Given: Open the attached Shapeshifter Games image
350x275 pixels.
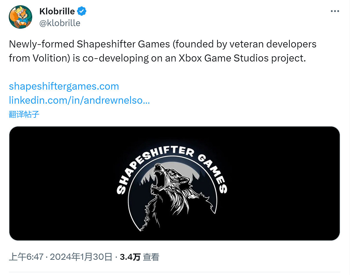Looking at the screenshot, I should pos(175,183).
